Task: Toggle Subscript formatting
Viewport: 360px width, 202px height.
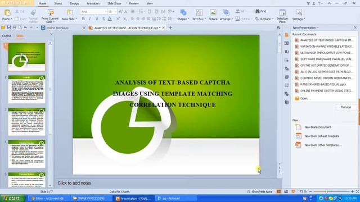Action: (125, 19)
